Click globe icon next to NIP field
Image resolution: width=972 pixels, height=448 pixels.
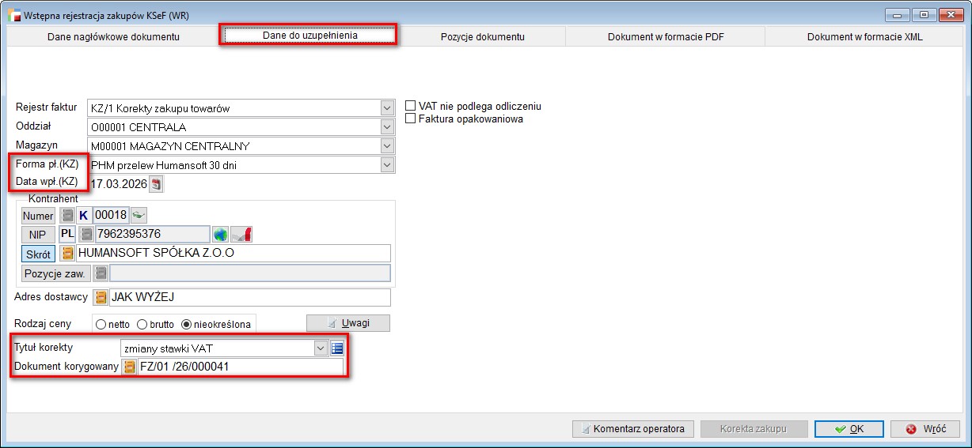pyautogui.click(x=220, y=234)
